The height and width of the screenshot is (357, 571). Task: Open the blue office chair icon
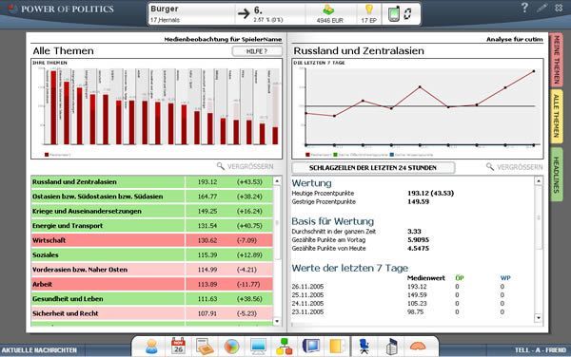point(364,347)
